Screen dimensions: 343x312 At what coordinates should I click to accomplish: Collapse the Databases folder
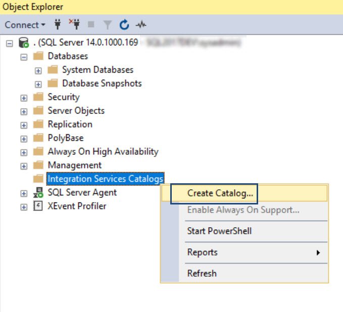click(x=24, y=57)
